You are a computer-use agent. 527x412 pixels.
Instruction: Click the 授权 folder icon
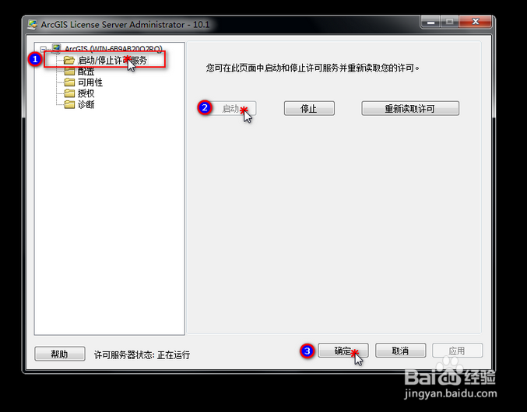click(x=69, y=93)
